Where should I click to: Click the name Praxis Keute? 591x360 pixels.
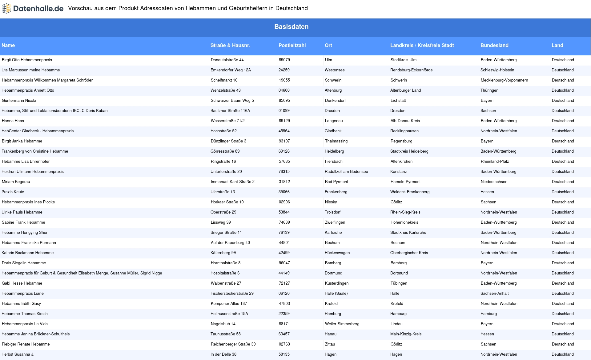pos(13,192)
